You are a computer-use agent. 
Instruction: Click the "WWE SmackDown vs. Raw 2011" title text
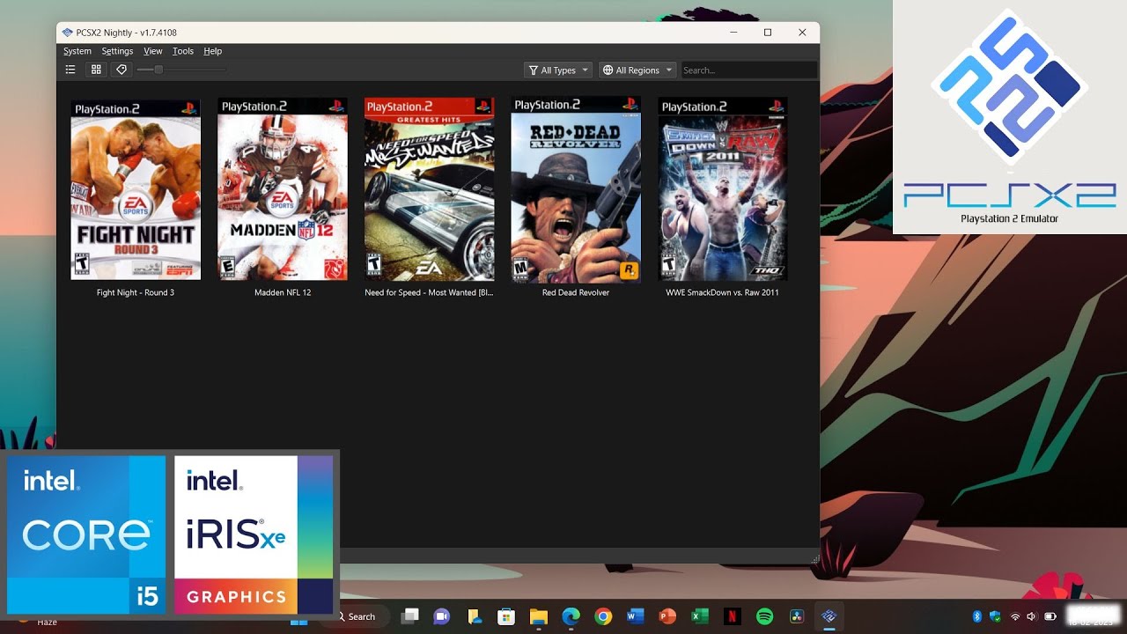(723, 292)
